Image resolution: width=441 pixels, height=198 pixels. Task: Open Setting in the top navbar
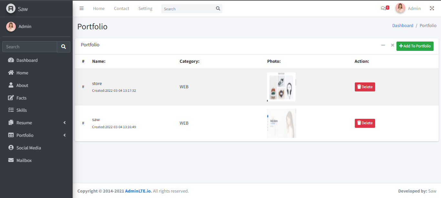tap(145, 8)
